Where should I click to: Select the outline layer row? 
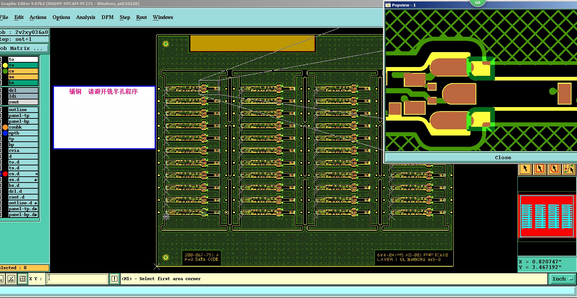[23, 110]
